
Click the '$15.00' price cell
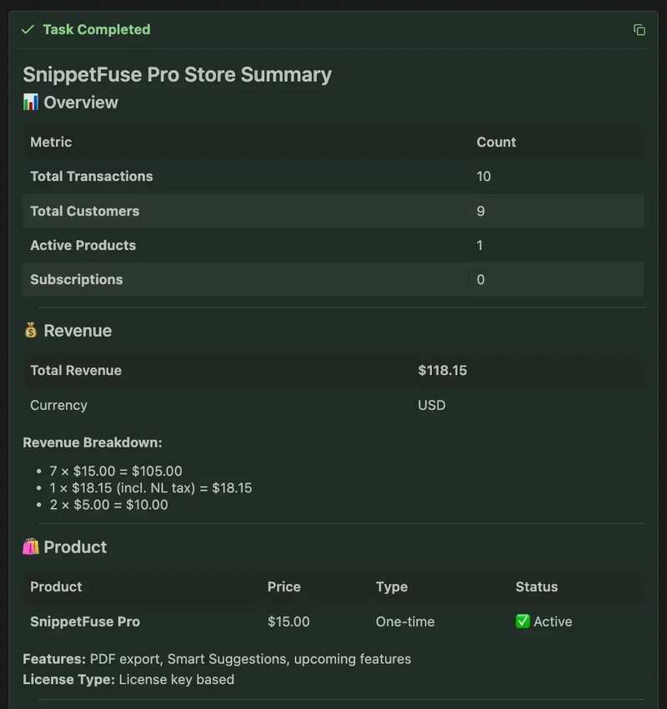[288, 622]
